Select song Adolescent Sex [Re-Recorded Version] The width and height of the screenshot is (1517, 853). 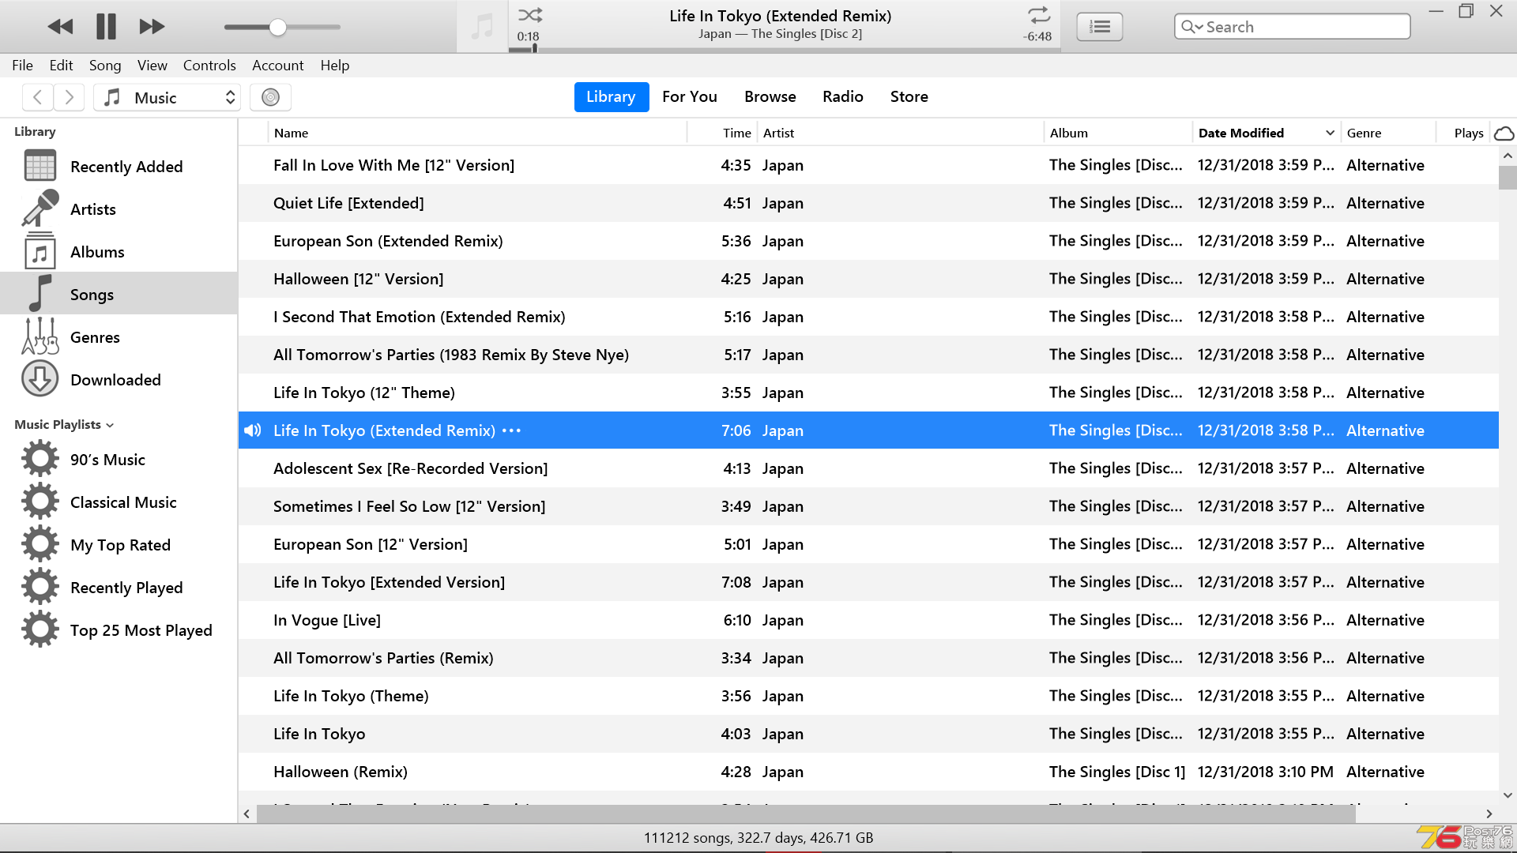(x=868, y=468)
